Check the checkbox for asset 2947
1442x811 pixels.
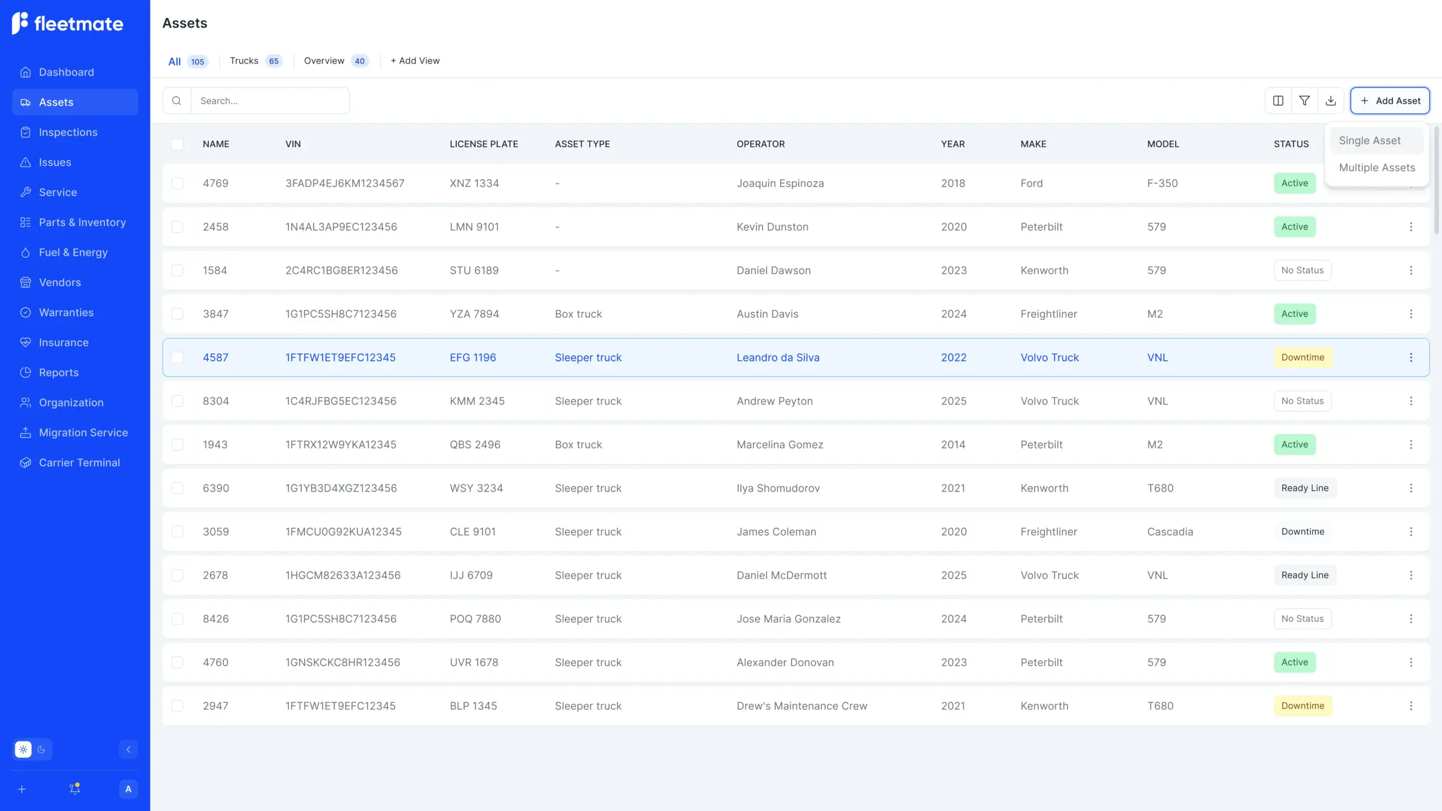pos(177,706)
